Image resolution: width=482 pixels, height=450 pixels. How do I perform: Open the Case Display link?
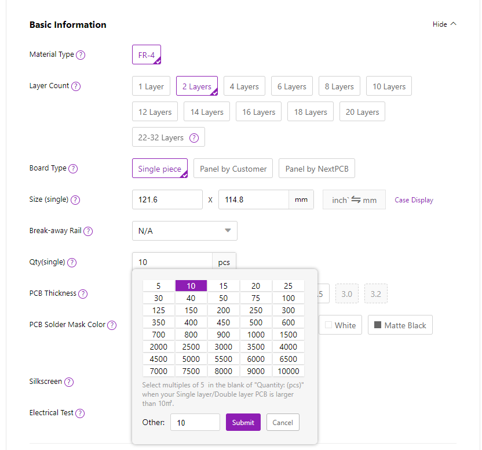414,200
